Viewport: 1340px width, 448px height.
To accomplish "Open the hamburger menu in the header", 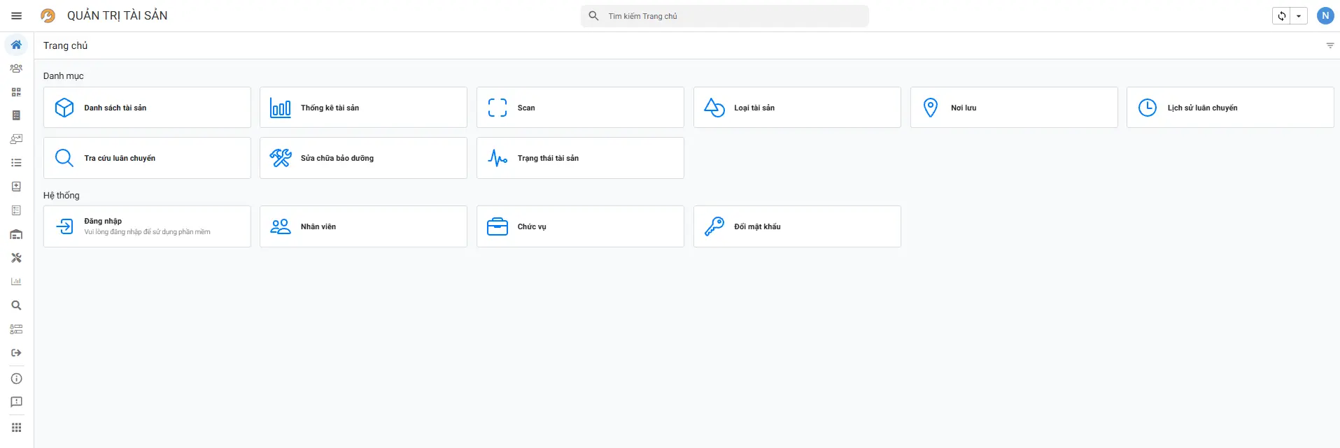I will tap(17, 15).
